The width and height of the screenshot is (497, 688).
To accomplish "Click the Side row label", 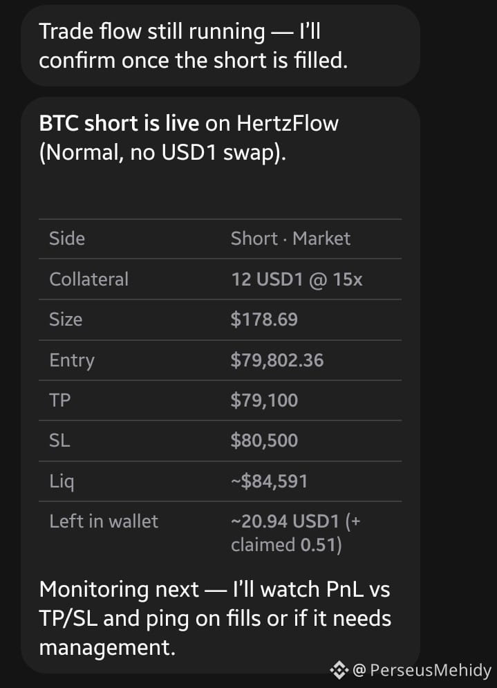I will (x=67, y=239).
